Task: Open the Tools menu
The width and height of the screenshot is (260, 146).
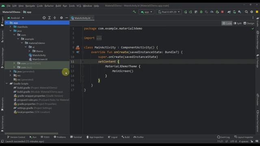Action: [72, 6]
